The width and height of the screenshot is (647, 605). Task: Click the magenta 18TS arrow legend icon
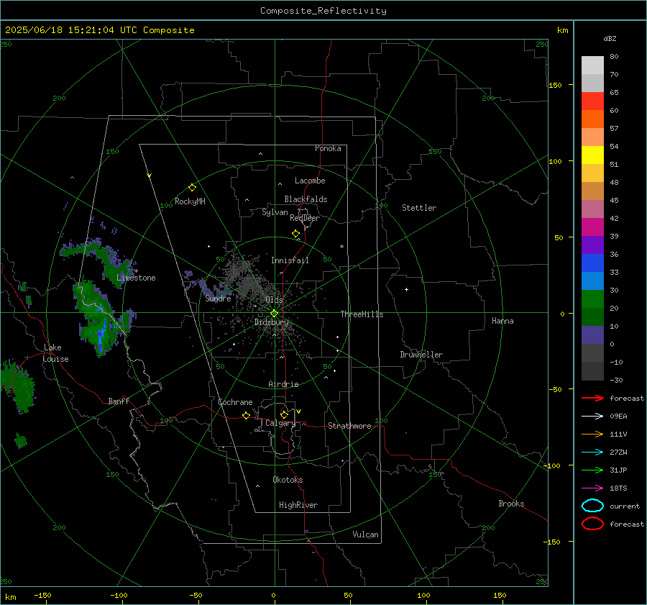592,488
